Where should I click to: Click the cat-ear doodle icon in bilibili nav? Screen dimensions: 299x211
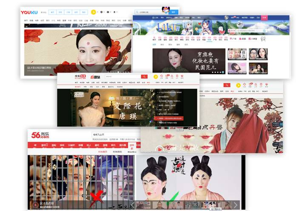263,39
